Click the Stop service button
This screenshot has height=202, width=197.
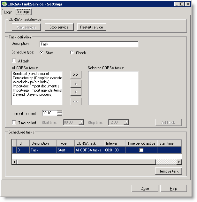pyautogui.click(x=59, y=27)
